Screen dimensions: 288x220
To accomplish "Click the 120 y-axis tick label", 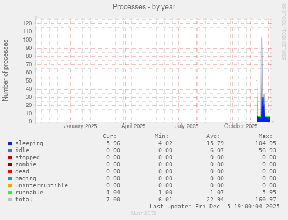I will pos(28,23).
